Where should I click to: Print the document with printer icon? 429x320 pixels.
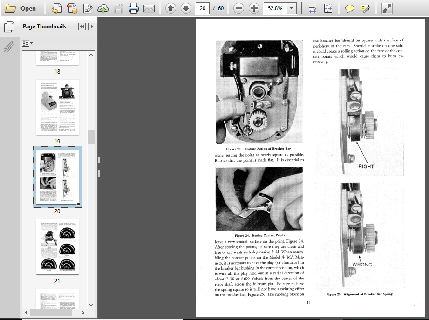click(x=134, y=8)
